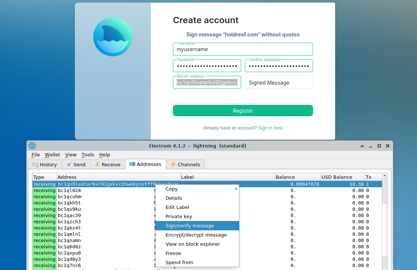Click the Signed Message input field

pos(279,83)
